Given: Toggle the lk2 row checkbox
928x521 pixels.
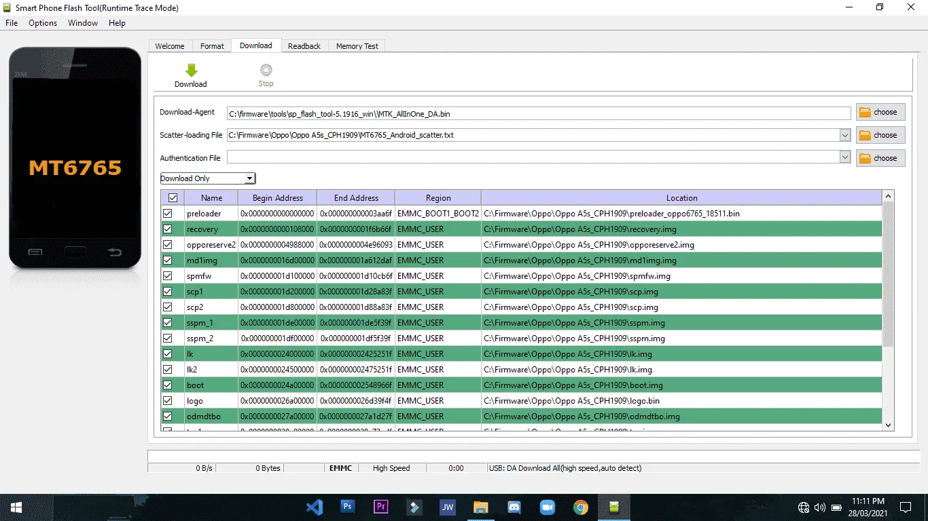Looking at the screenshot, I should [167, 370].
